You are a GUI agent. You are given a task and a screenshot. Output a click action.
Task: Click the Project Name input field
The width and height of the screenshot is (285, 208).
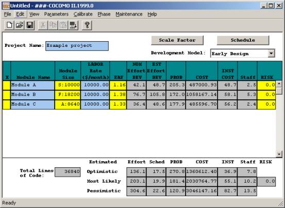(x=77, y=46)
